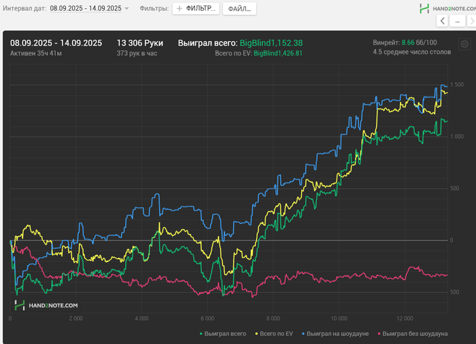This screenshot has height=344, width=476.
Task: Expand the date interval dropdown arrow
Action: point(127,9)
